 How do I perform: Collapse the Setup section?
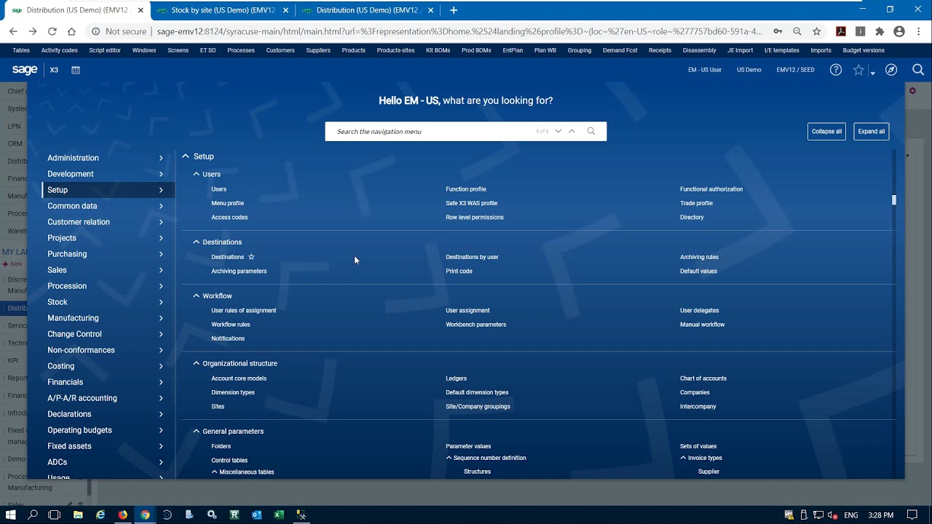pyautogui.click(x=186, y=156)
